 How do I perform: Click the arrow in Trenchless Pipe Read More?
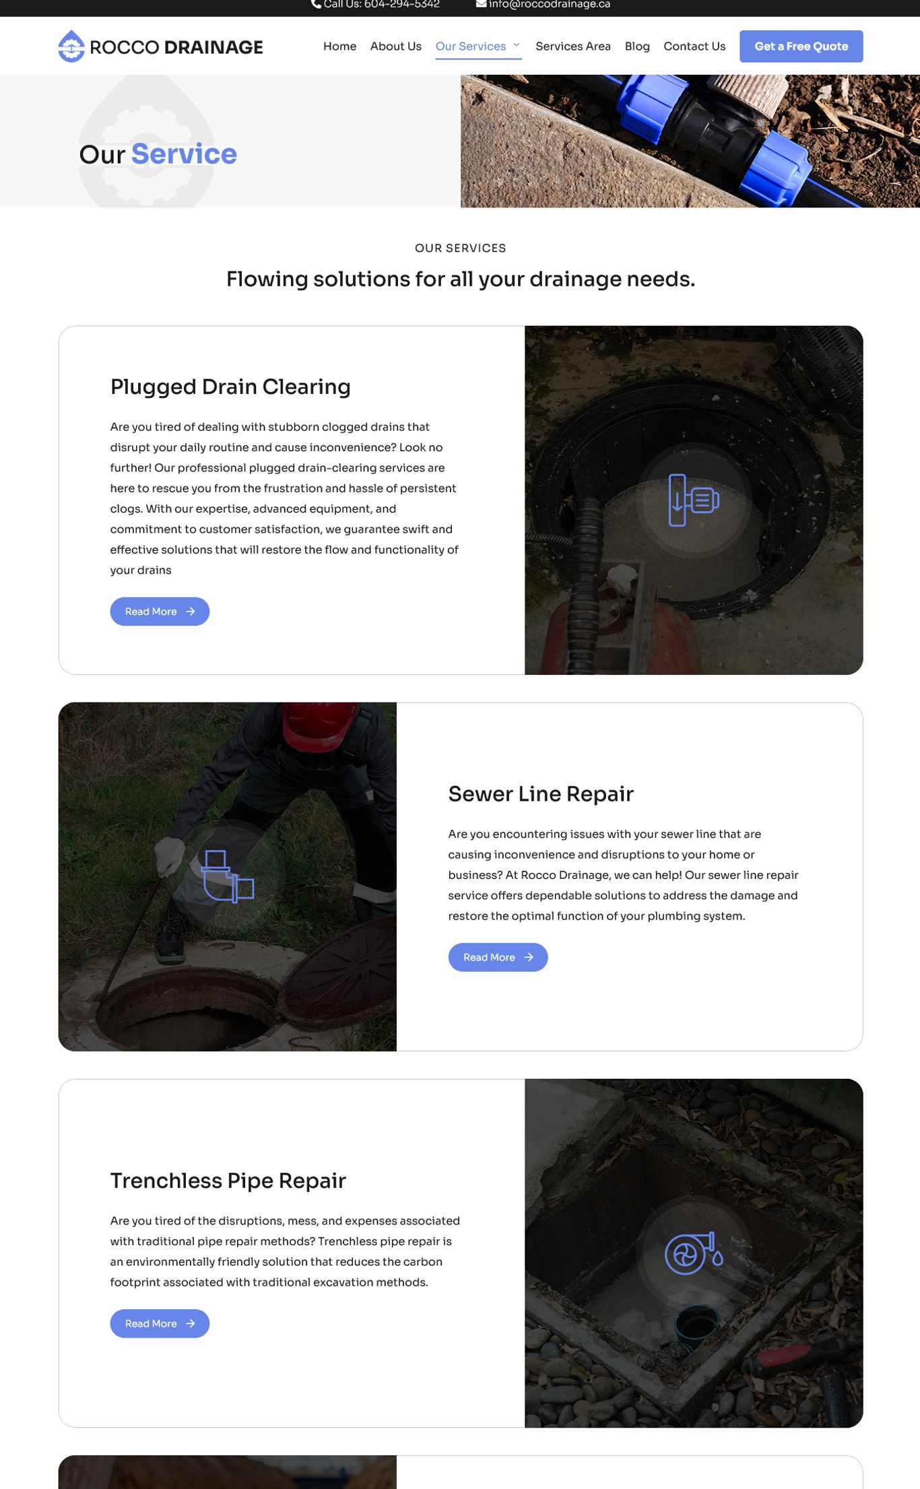pos(191,1323)
